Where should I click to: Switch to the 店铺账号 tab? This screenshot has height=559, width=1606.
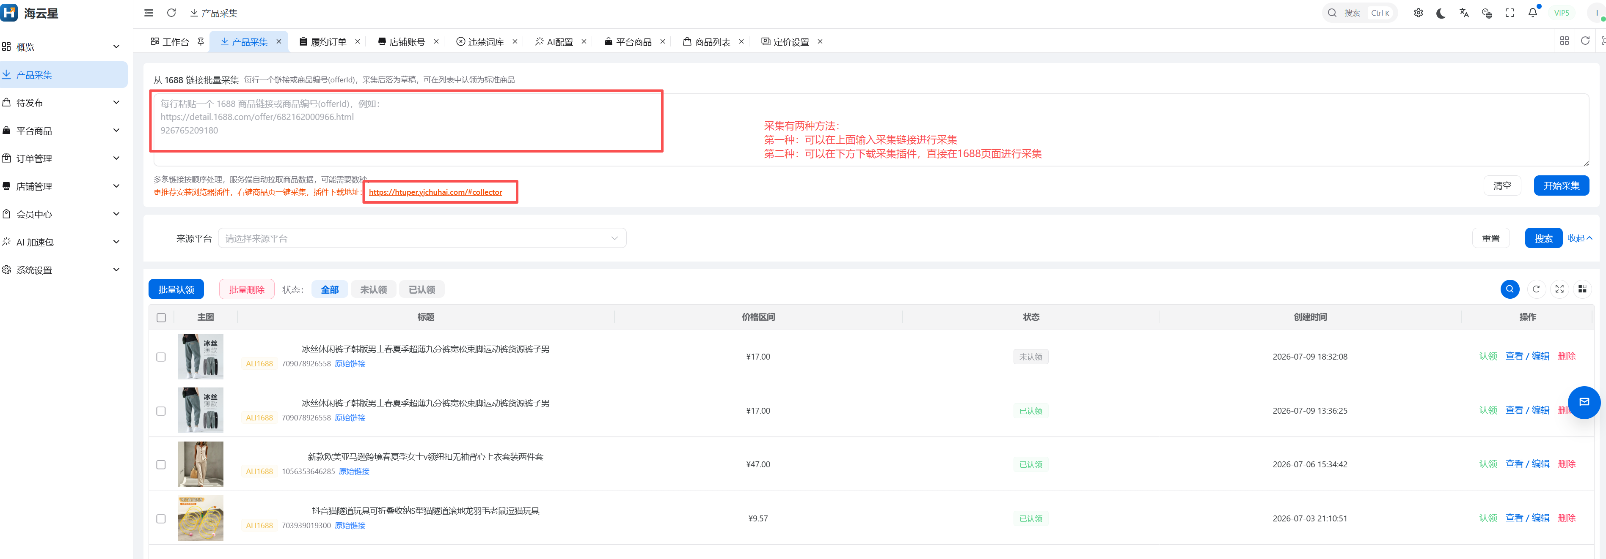(407, 42)
